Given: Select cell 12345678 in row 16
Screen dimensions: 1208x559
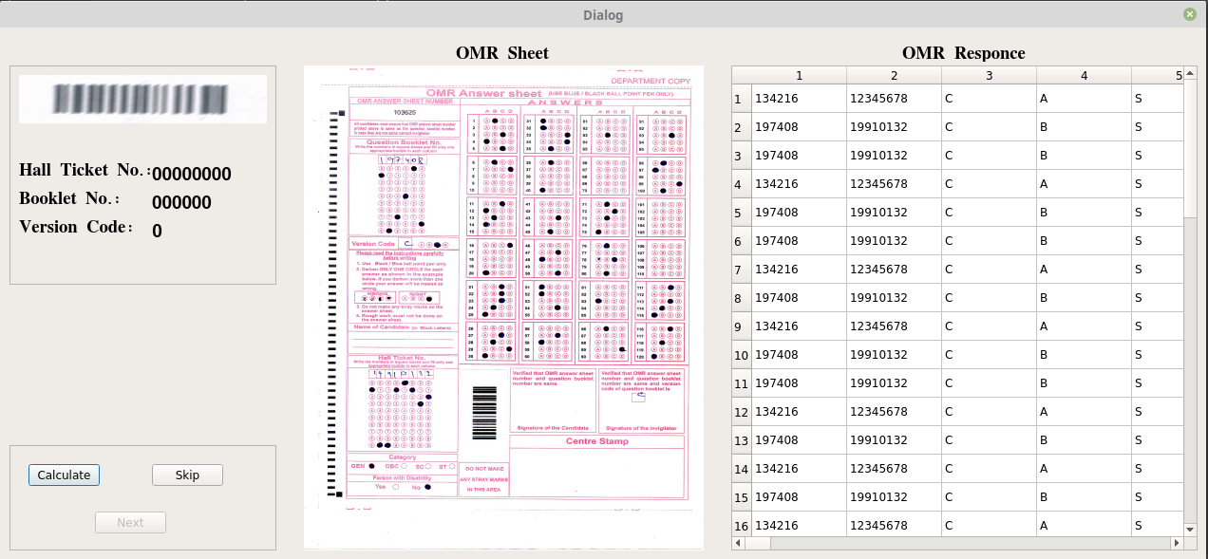Looking at the screenshot, I should click(x=894, y=526).
